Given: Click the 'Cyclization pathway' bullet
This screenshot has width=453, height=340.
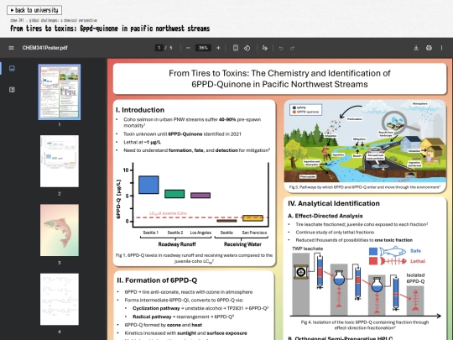Looking at the screenshot, I should tap(200, 308).
